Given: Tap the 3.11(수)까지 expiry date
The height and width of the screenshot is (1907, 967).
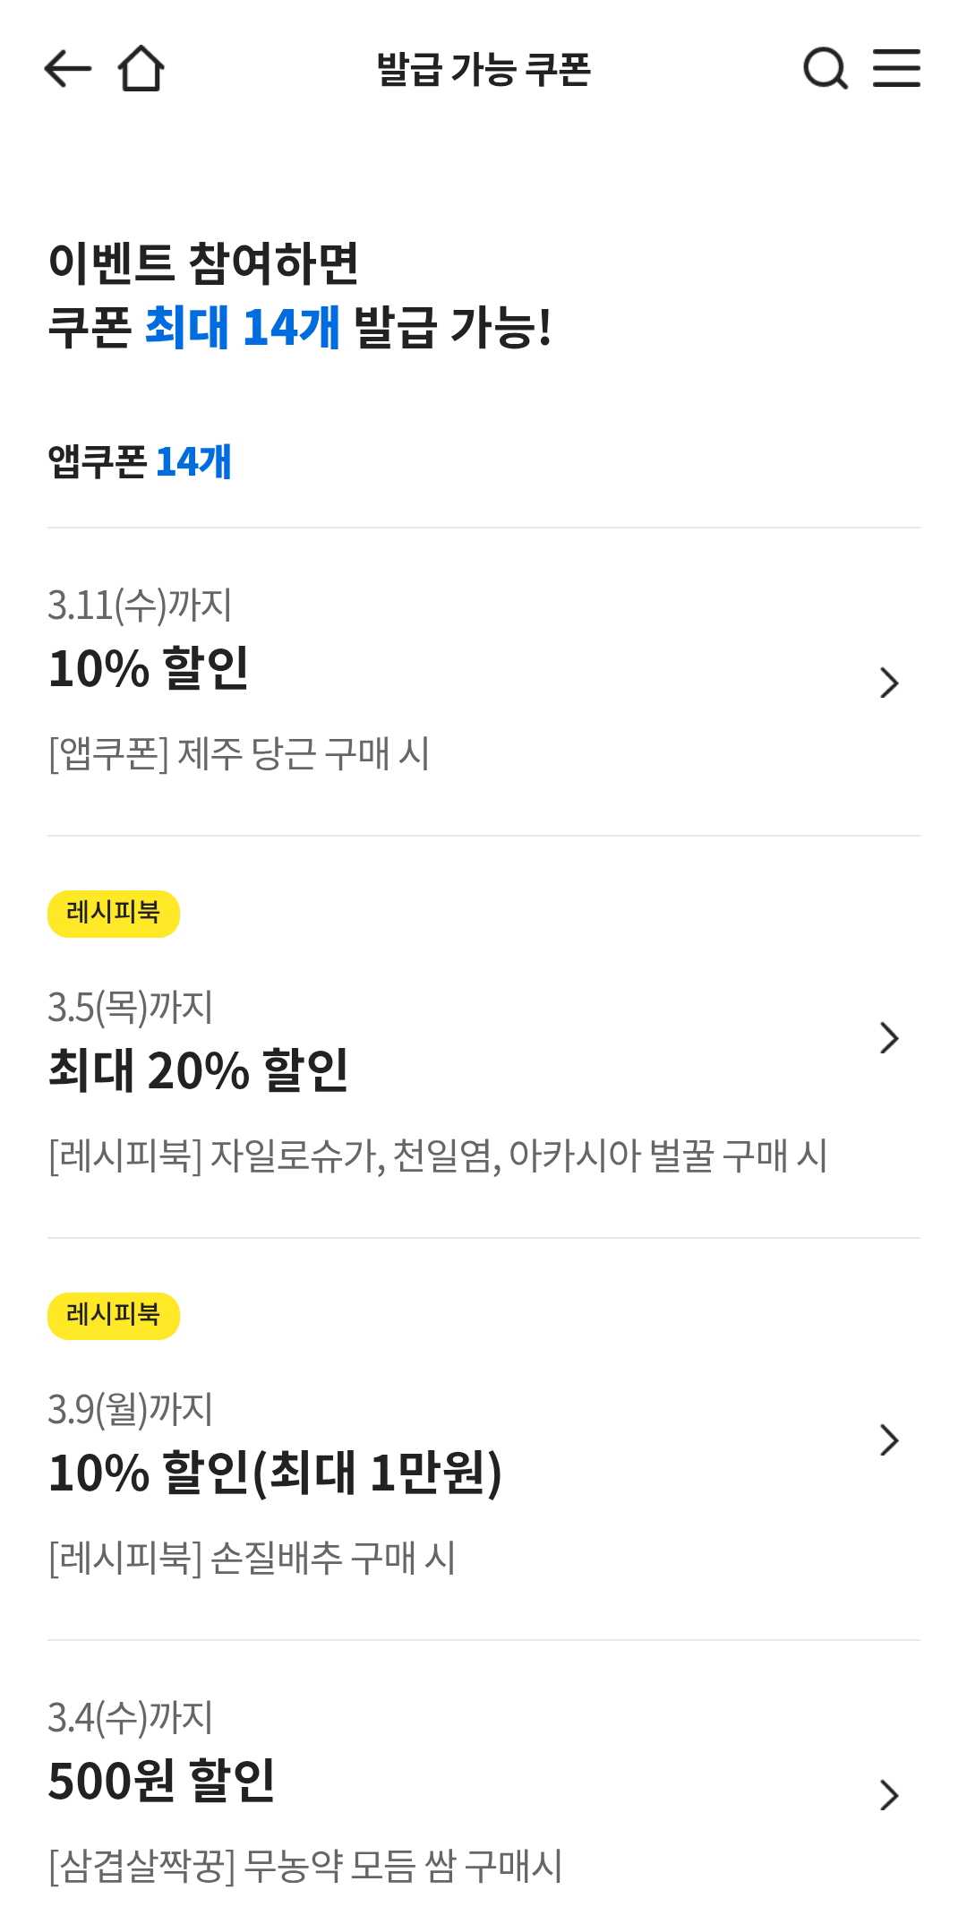Looking at the screenshot, I should point(140,606).
